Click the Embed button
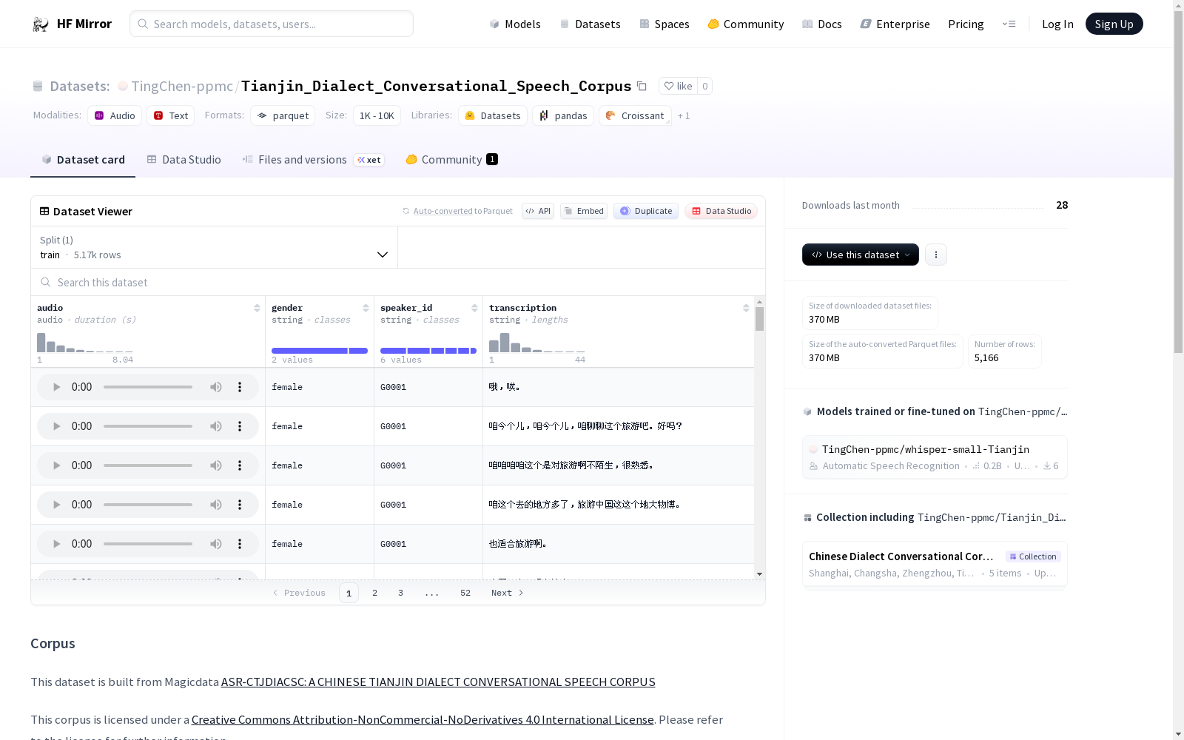The width and height of the screenshot is (1184, 740). (x=584, y=211)
